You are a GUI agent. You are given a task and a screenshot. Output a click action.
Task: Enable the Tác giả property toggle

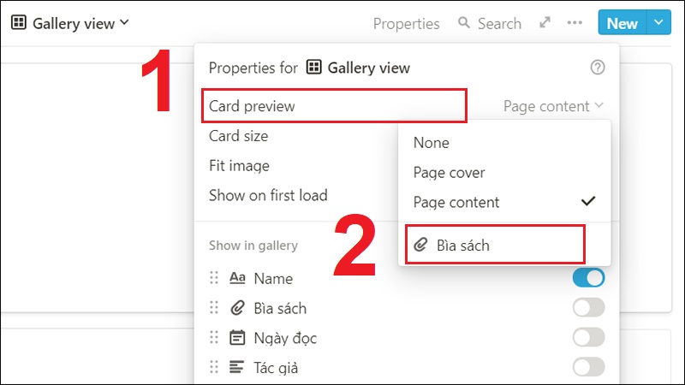[588, 368]
